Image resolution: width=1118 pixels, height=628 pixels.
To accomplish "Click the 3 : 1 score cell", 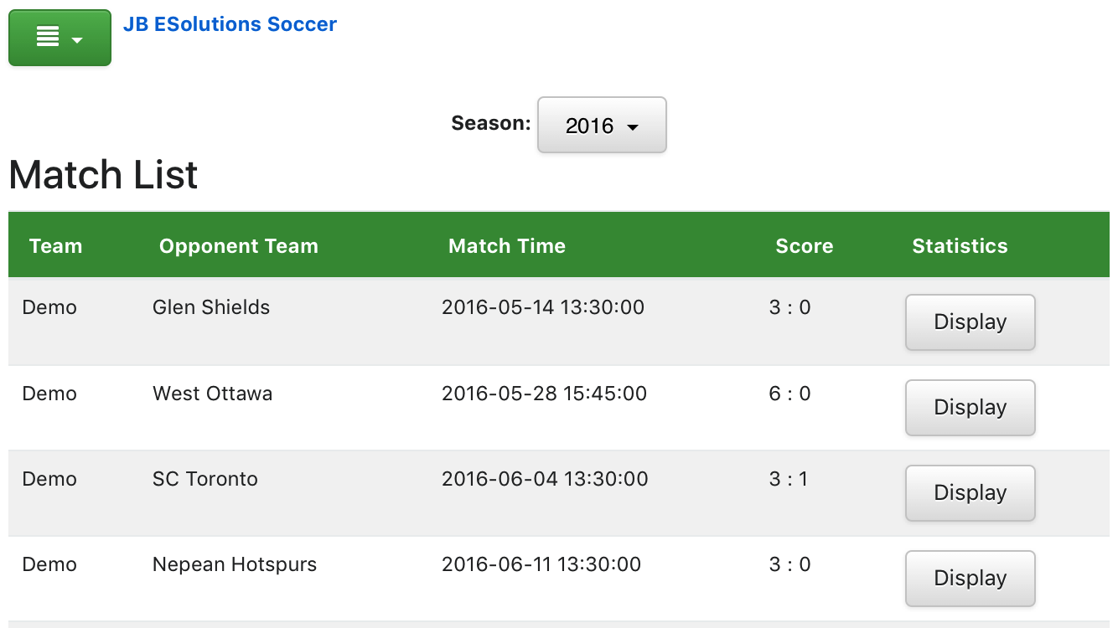I will coord(789,479).
